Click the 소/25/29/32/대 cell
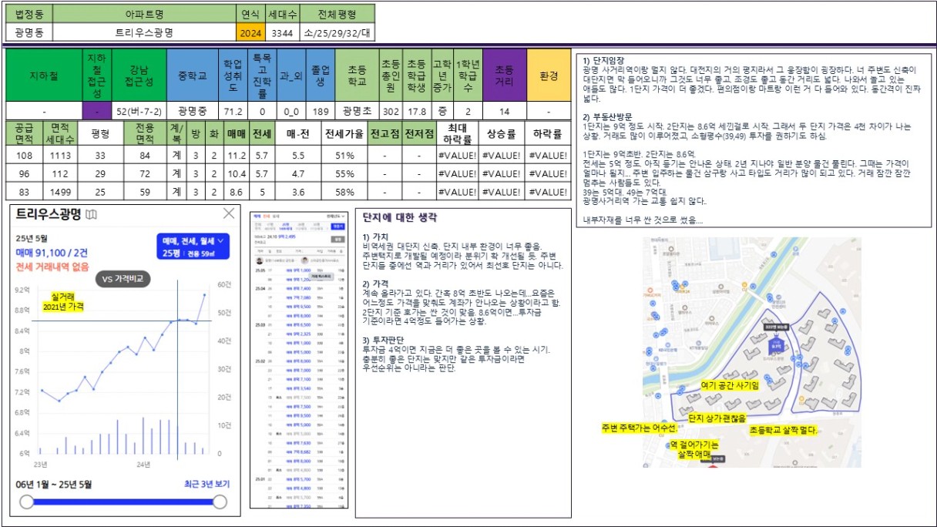 337,32
